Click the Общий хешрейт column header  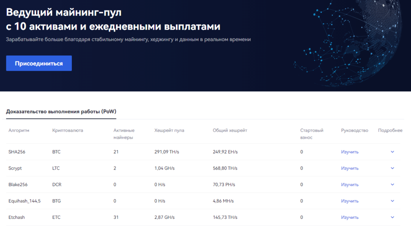pyautogui.click(x=229, y=130)
